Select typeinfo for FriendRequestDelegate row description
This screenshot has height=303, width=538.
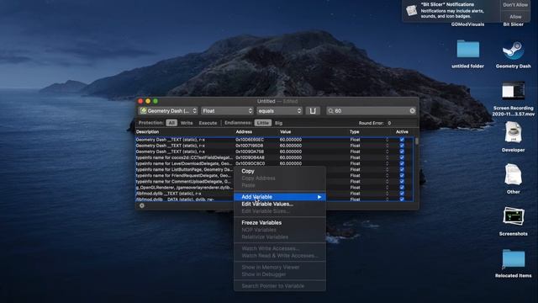pos(183,175)
